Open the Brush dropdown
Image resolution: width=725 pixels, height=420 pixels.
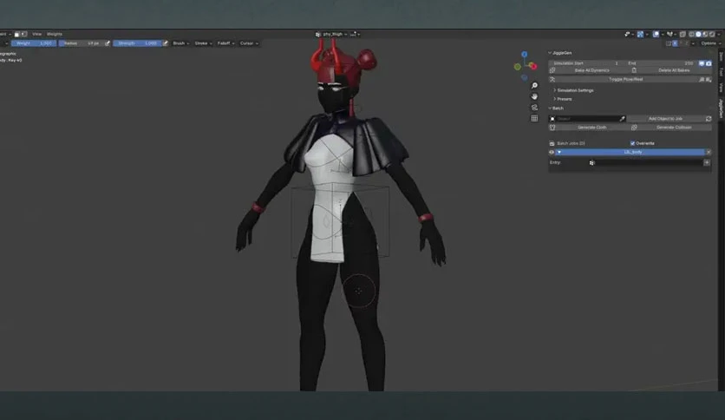point(180,43)
